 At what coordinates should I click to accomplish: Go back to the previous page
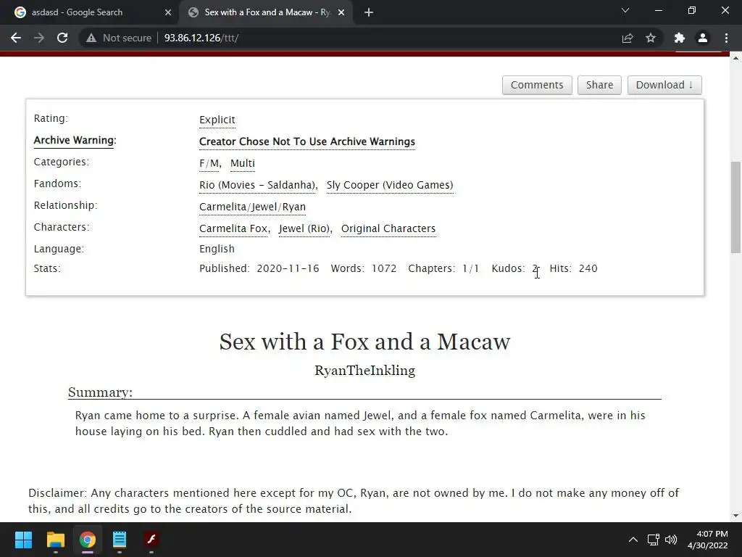16,38
